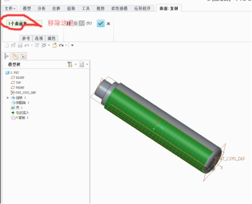Viewport: 252px width, 204px height.
Task: Switch to the 模型 ribbon tab
Action: [x=27, y=8]
